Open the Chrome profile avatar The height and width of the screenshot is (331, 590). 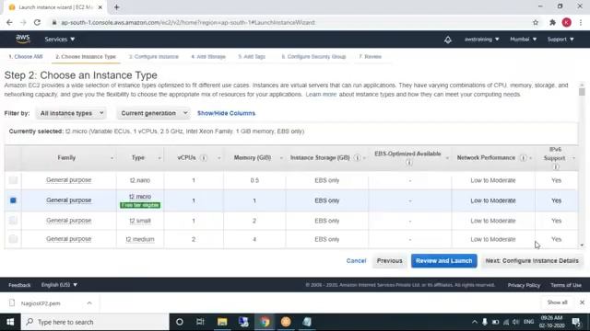coord(567,22)
